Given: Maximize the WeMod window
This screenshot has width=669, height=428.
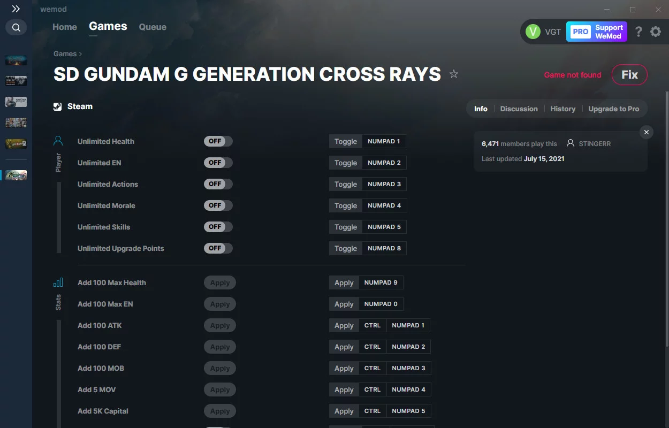Looking at the screenshot, I should click(633, 10).
